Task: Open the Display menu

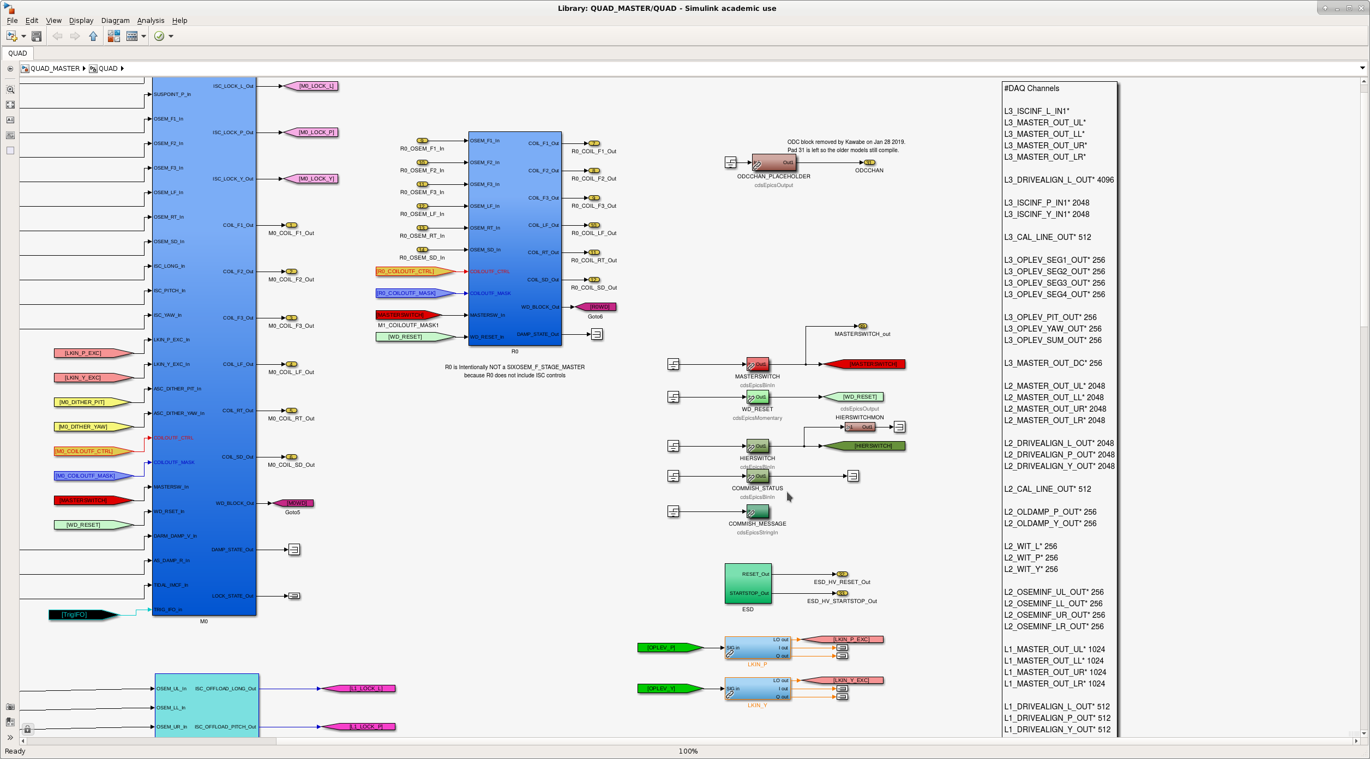Action: (x=81, y=21)
